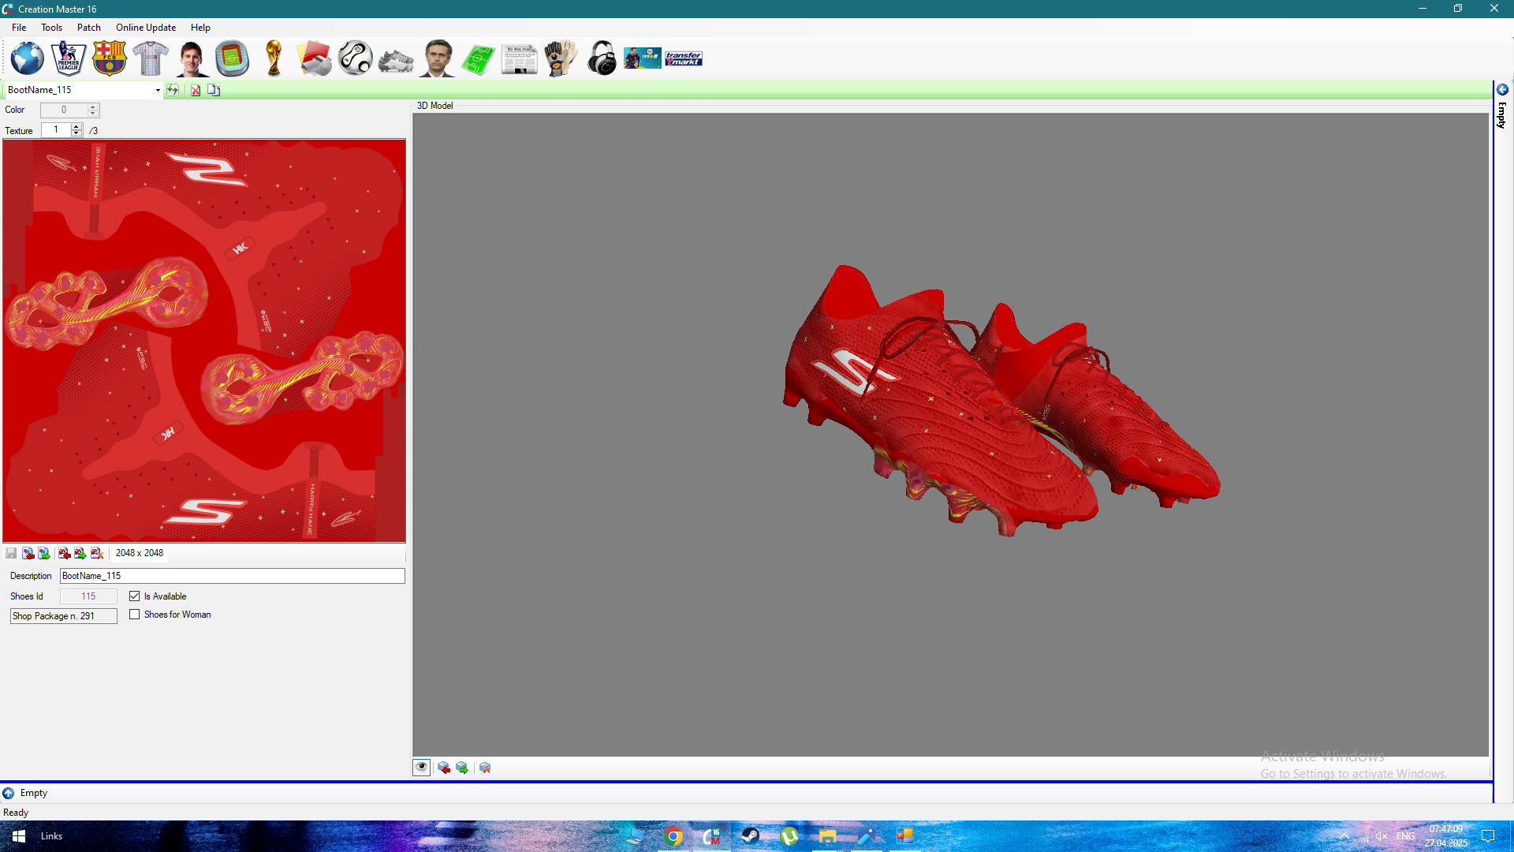Open the green pitch formation editor
Image resolution: width=1514 pixels, height=852 pixels.
pos(478,60)
